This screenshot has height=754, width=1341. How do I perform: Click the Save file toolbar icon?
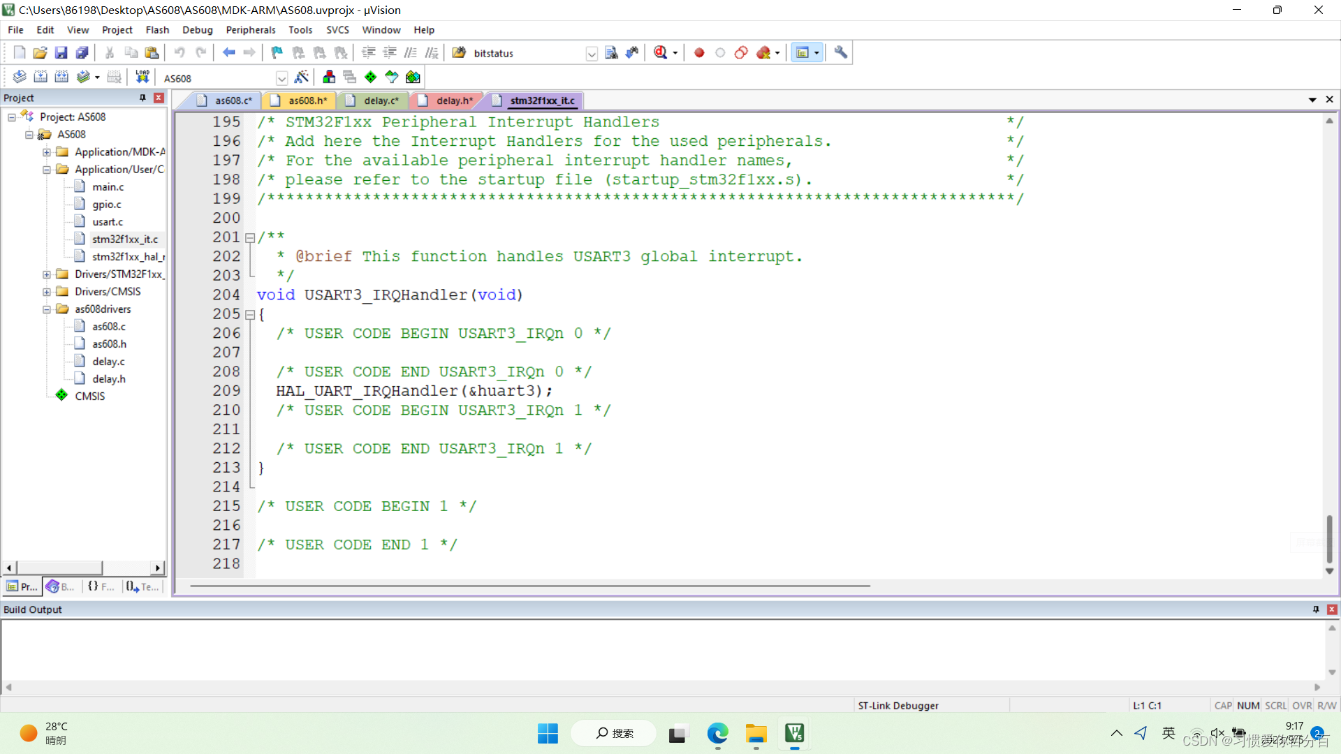[61, 53]
